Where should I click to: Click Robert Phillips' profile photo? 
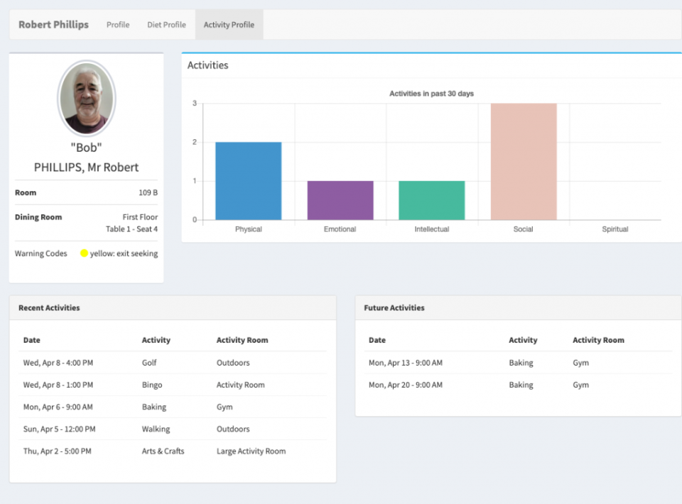click(86, 98)
